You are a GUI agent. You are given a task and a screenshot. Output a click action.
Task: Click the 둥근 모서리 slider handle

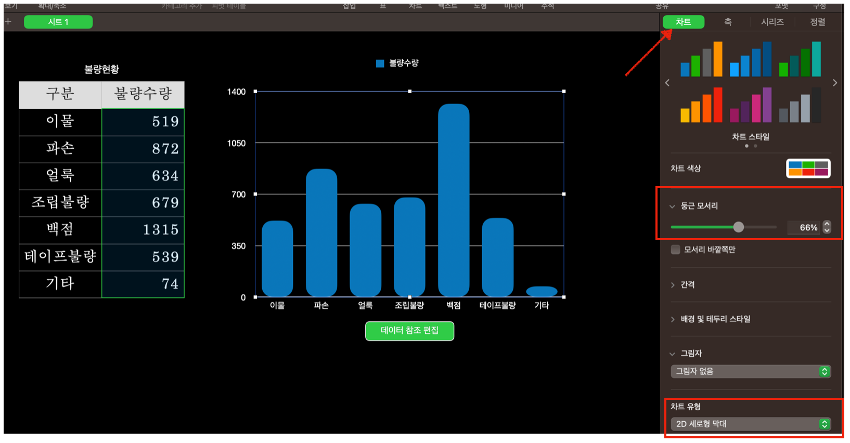(x=738, y=227)
